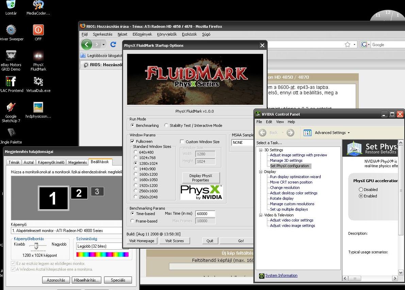Select Change resolution in task tree
Viewport: 405px width, 290px height.
(x=285, y=188)
